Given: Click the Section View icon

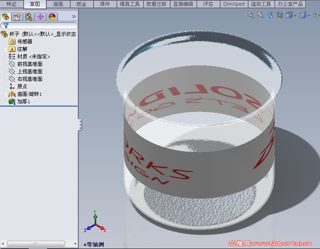Looking at the screenshot, I should [280, 15].
